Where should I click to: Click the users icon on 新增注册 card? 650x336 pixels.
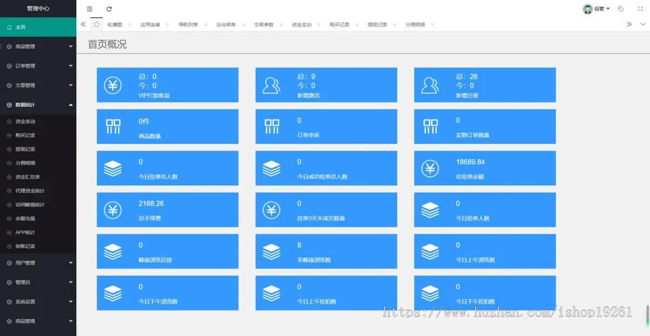pyautogui.click(x=430, y=85)
